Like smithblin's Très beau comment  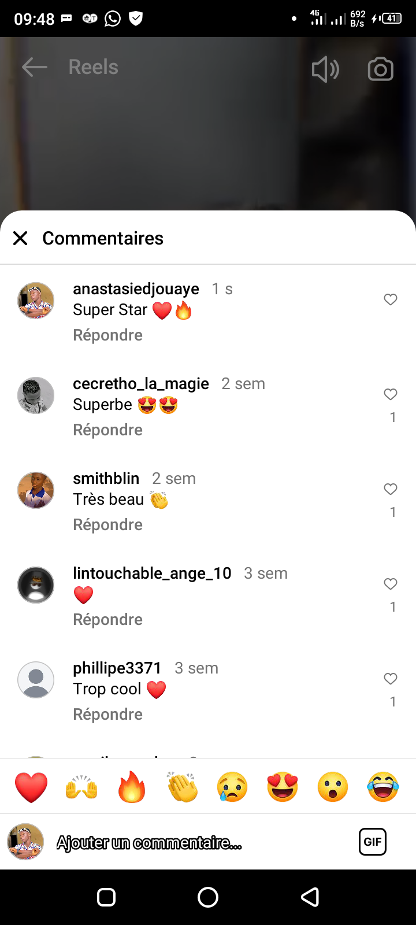coord(391,489)
